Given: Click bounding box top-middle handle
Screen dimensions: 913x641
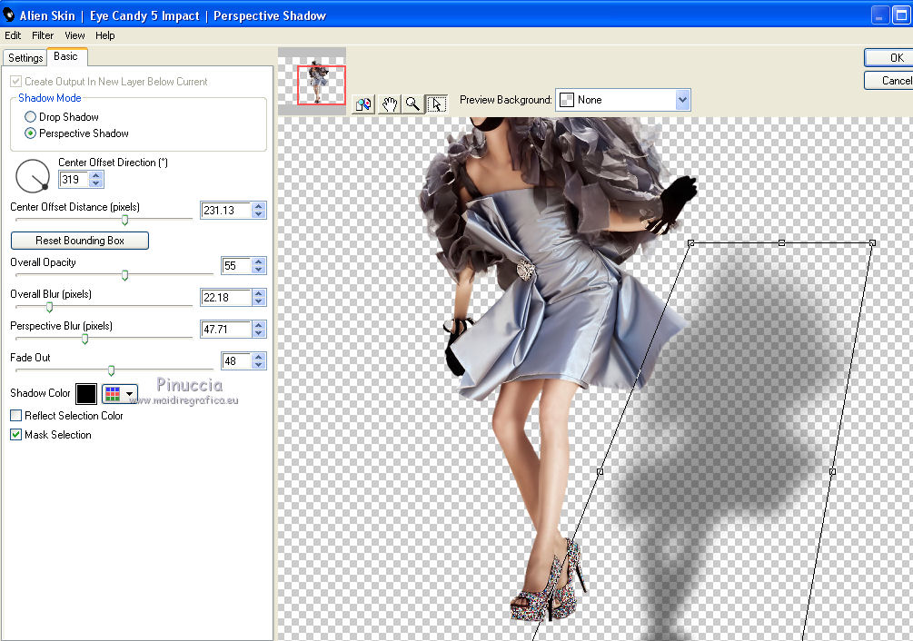Looking at the screenshot, I should click(x=781, y=242).
